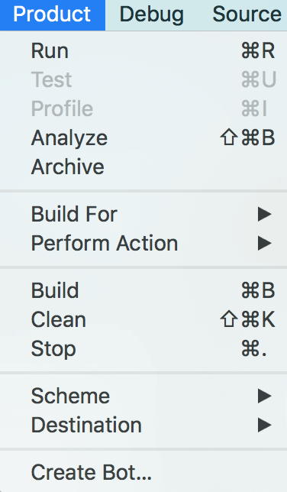This screenshot has width=287, height=492.
Task: Open the Debug menu
Action: [x=151, y=15]
